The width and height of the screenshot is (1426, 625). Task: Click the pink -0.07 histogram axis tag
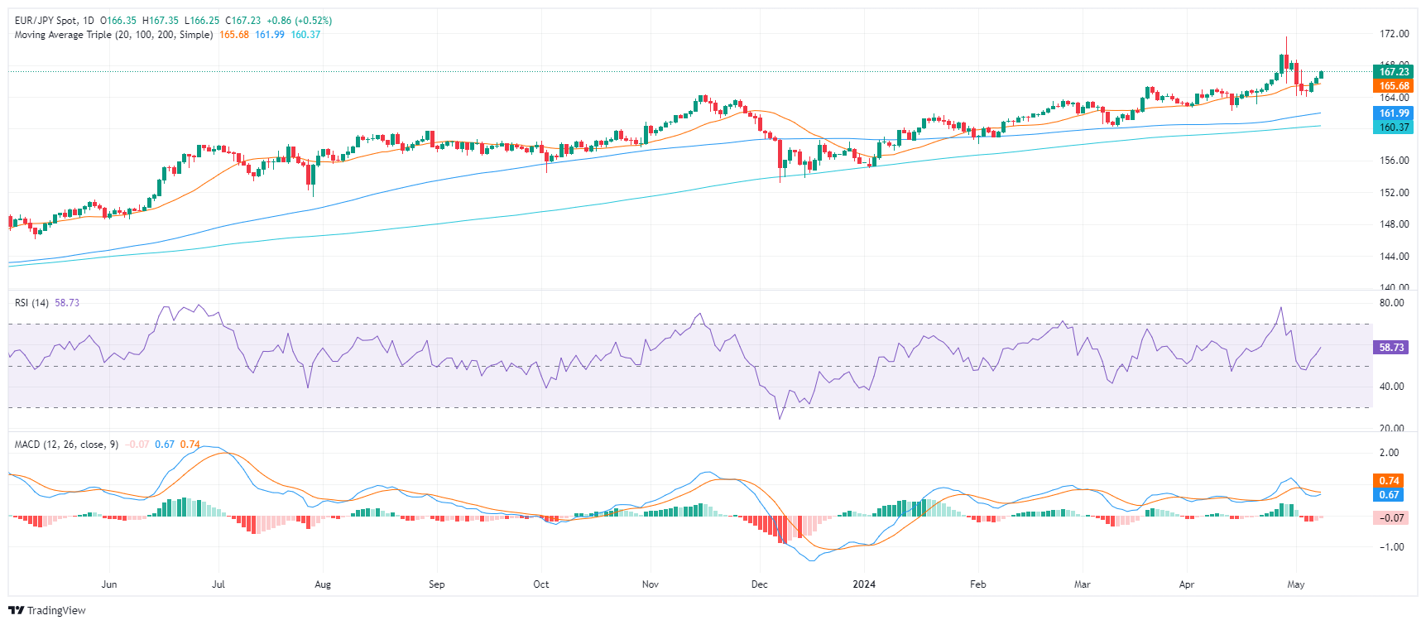pos(1390,518)
